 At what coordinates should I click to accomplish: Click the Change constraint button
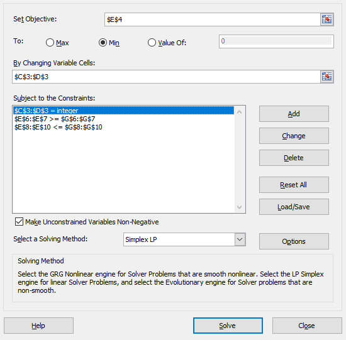tap(294, 136)
